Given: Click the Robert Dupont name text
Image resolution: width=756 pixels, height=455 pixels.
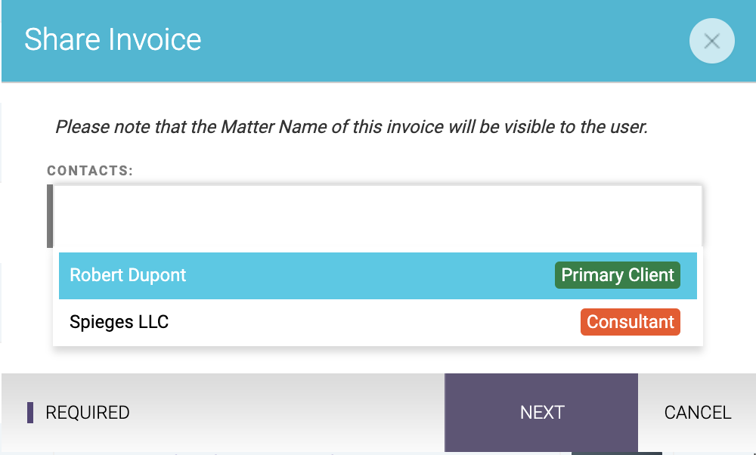Looking at the screenshot, I should click(x=128, y=275).
